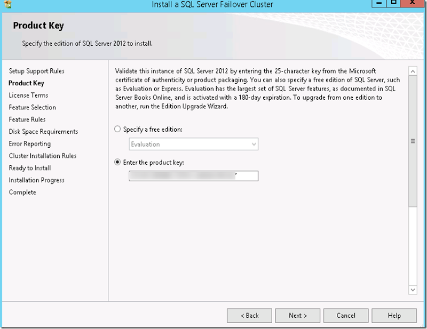Viewport: 427px width, 329px height.
Task: Click the product key input field
Action: [193, 176]
